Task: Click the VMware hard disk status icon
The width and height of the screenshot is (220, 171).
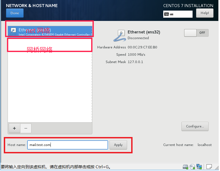Action: (x=185, y=167)
